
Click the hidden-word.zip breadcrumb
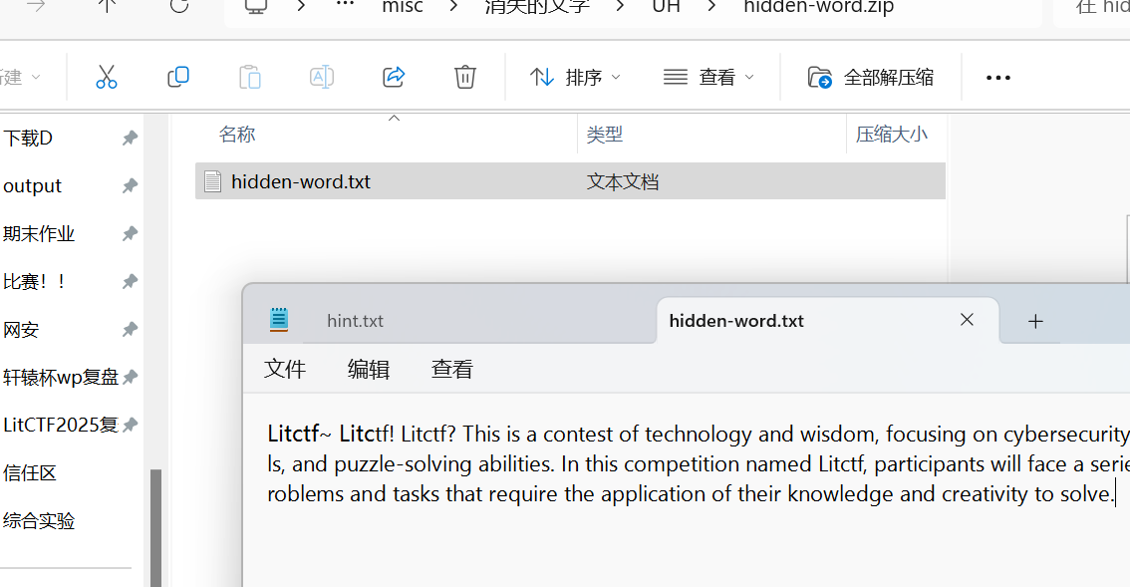pos(819,7)
